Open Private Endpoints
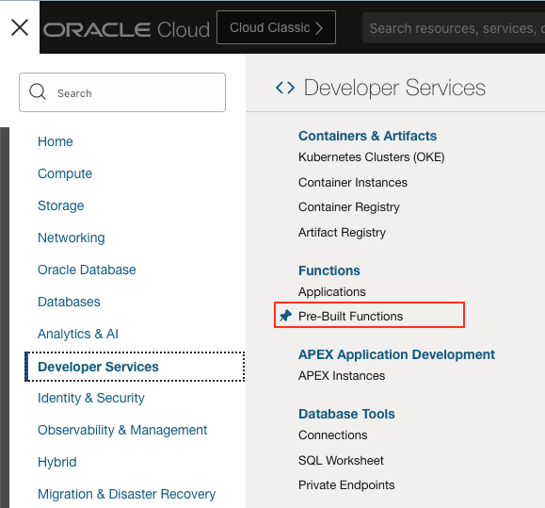The height and width of the screenshot is (508, 545). (346, 485)
